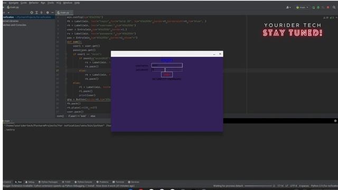Open Search Everywhere magnifier icon
This screenshot has height=190, width=338.
(334, 7)
